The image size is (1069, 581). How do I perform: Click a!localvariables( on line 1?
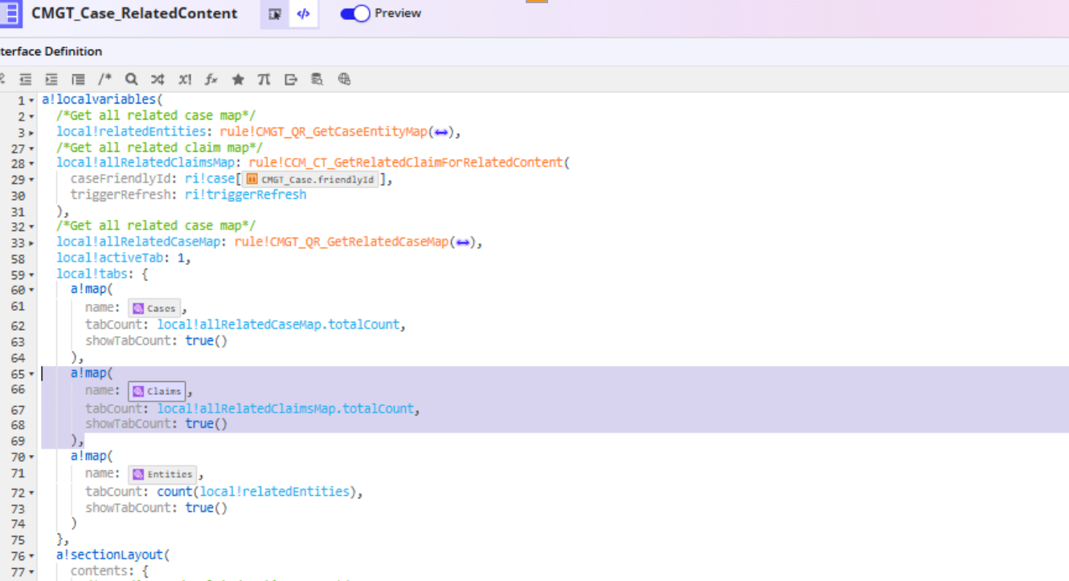coord(102,100)
